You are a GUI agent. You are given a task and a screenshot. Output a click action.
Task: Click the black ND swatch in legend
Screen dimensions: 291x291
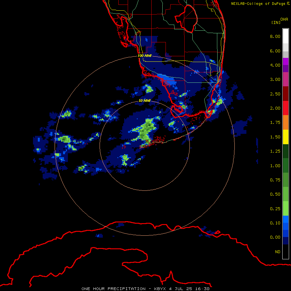click(x=286, y=252)
